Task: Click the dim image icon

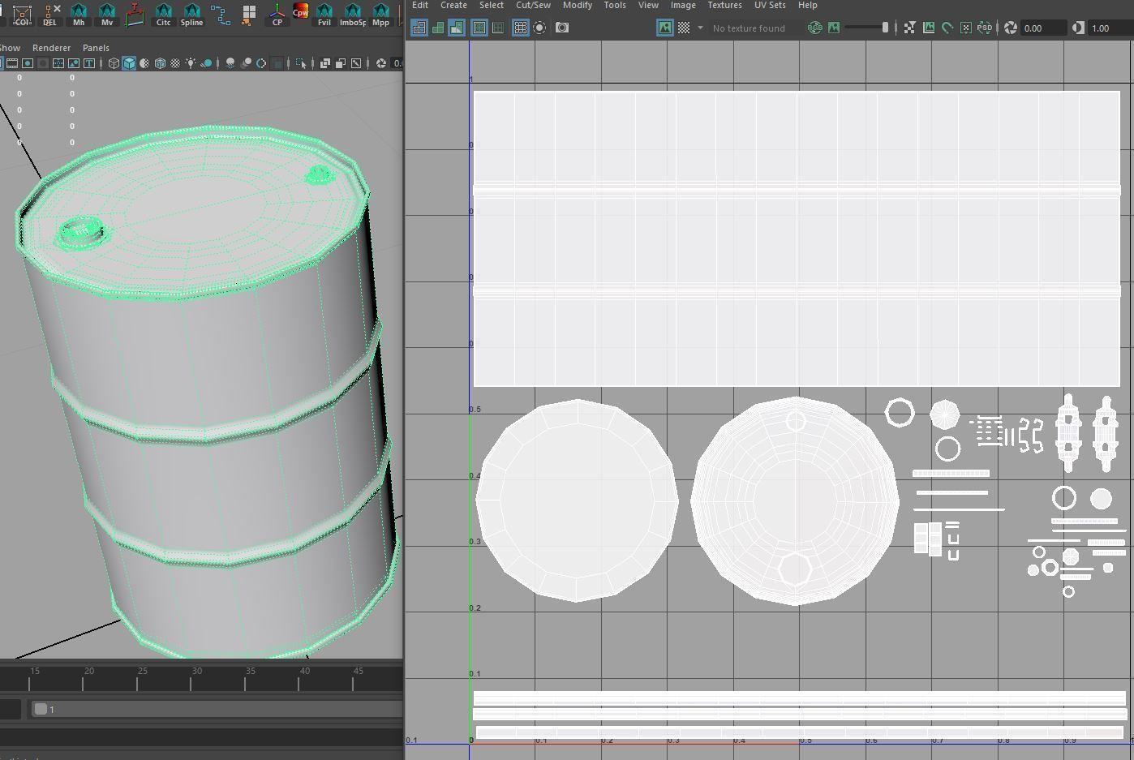Action: click(833, 28)
